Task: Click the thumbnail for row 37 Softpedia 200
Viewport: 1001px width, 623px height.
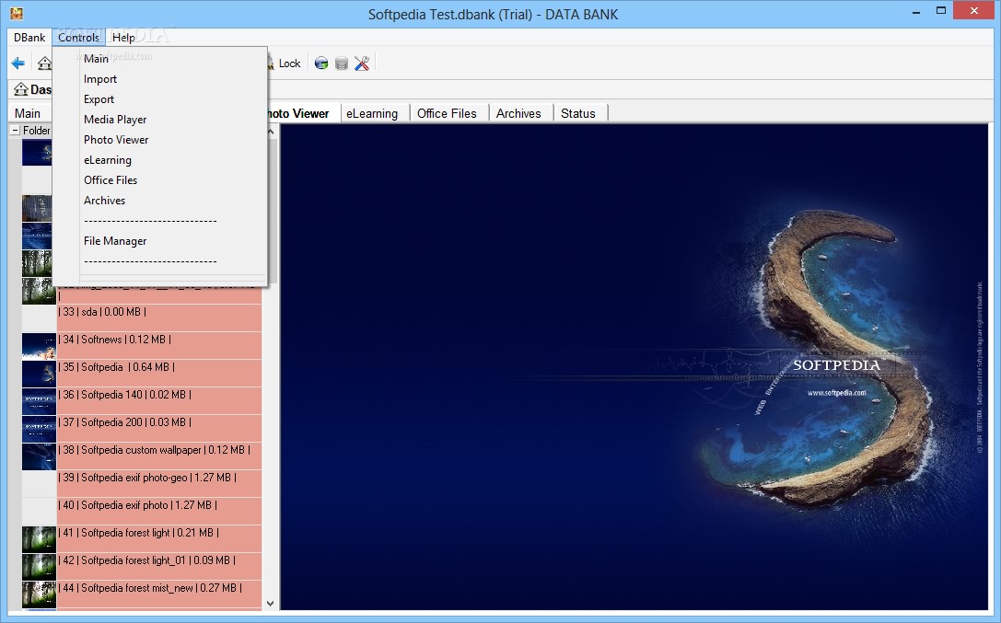Action: pyautogui.click(x=39, y=429)
